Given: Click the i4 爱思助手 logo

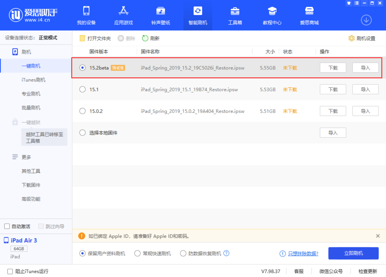Looking at the screenshot, I should [x=33, y=15].
